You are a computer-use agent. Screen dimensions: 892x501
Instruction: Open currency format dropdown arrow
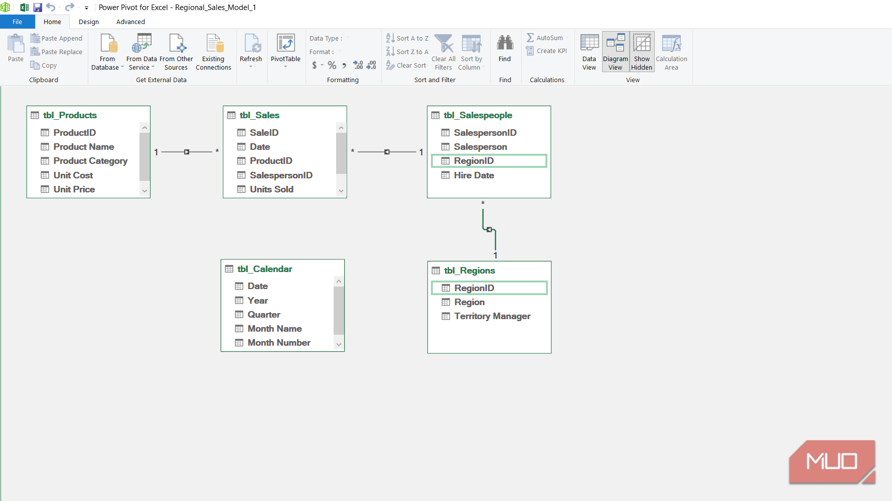click(322, 65)
